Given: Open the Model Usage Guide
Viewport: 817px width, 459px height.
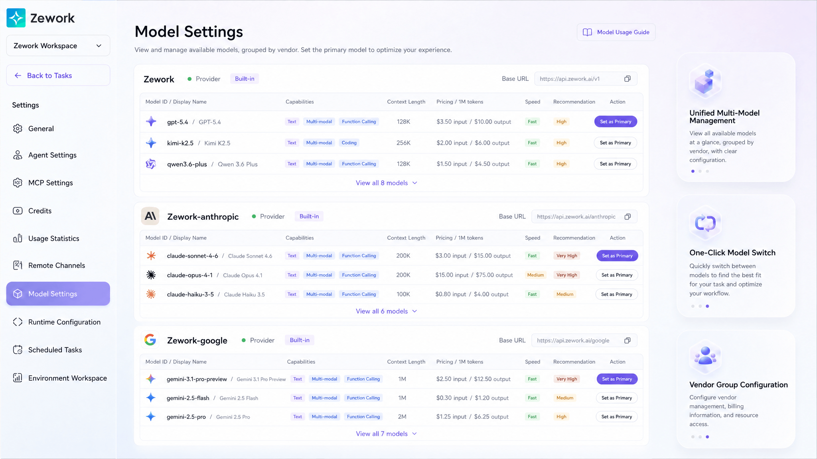Looking at the screenshot, I should point(616,32).
